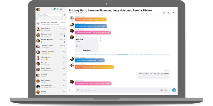The height and width of the screenshot is (106, 213).
Task: Click the group chat title names
Action: pos(110,10)
